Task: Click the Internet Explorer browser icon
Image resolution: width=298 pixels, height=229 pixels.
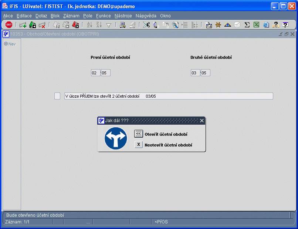Action: tap(266, 25)
